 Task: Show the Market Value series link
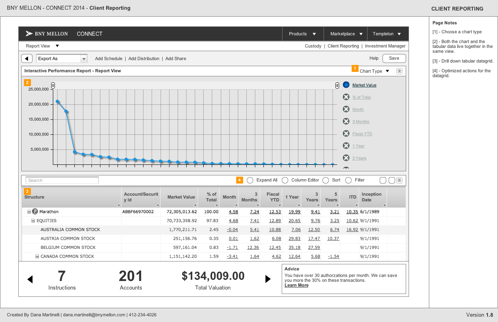pyautogui.click(x=364, y=85)
